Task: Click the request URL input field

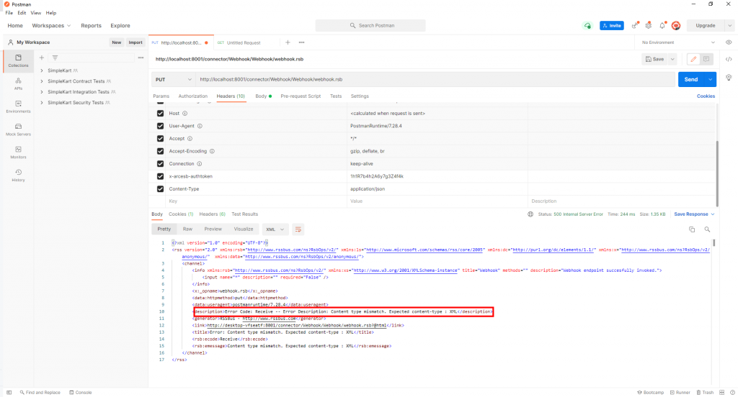Action: [x=435, y=79]
